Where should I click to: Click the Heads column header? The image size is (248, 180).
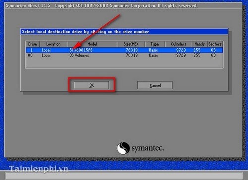200,44
